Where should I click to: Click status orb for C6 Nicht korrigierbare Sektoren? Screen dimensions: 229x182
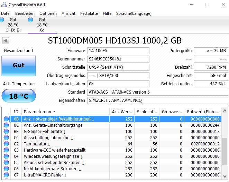[x=6, y=169]
